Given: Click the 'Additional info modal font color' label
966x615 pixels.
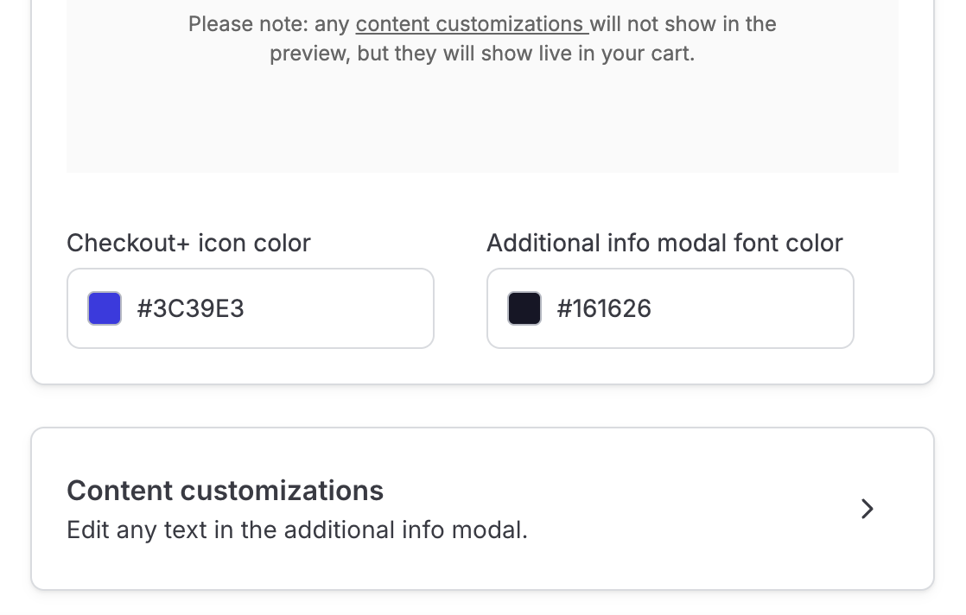Looking at the screenshot, I should click(664, 243).
